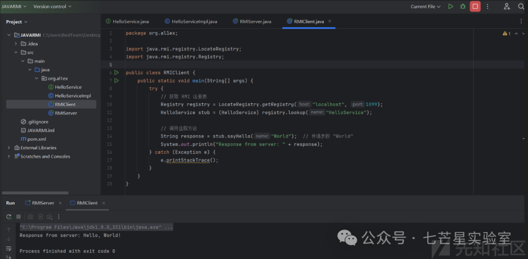Click the gray stop icon in Run toolbar
The height and width of the screenshot is (259, 528).
19,217
